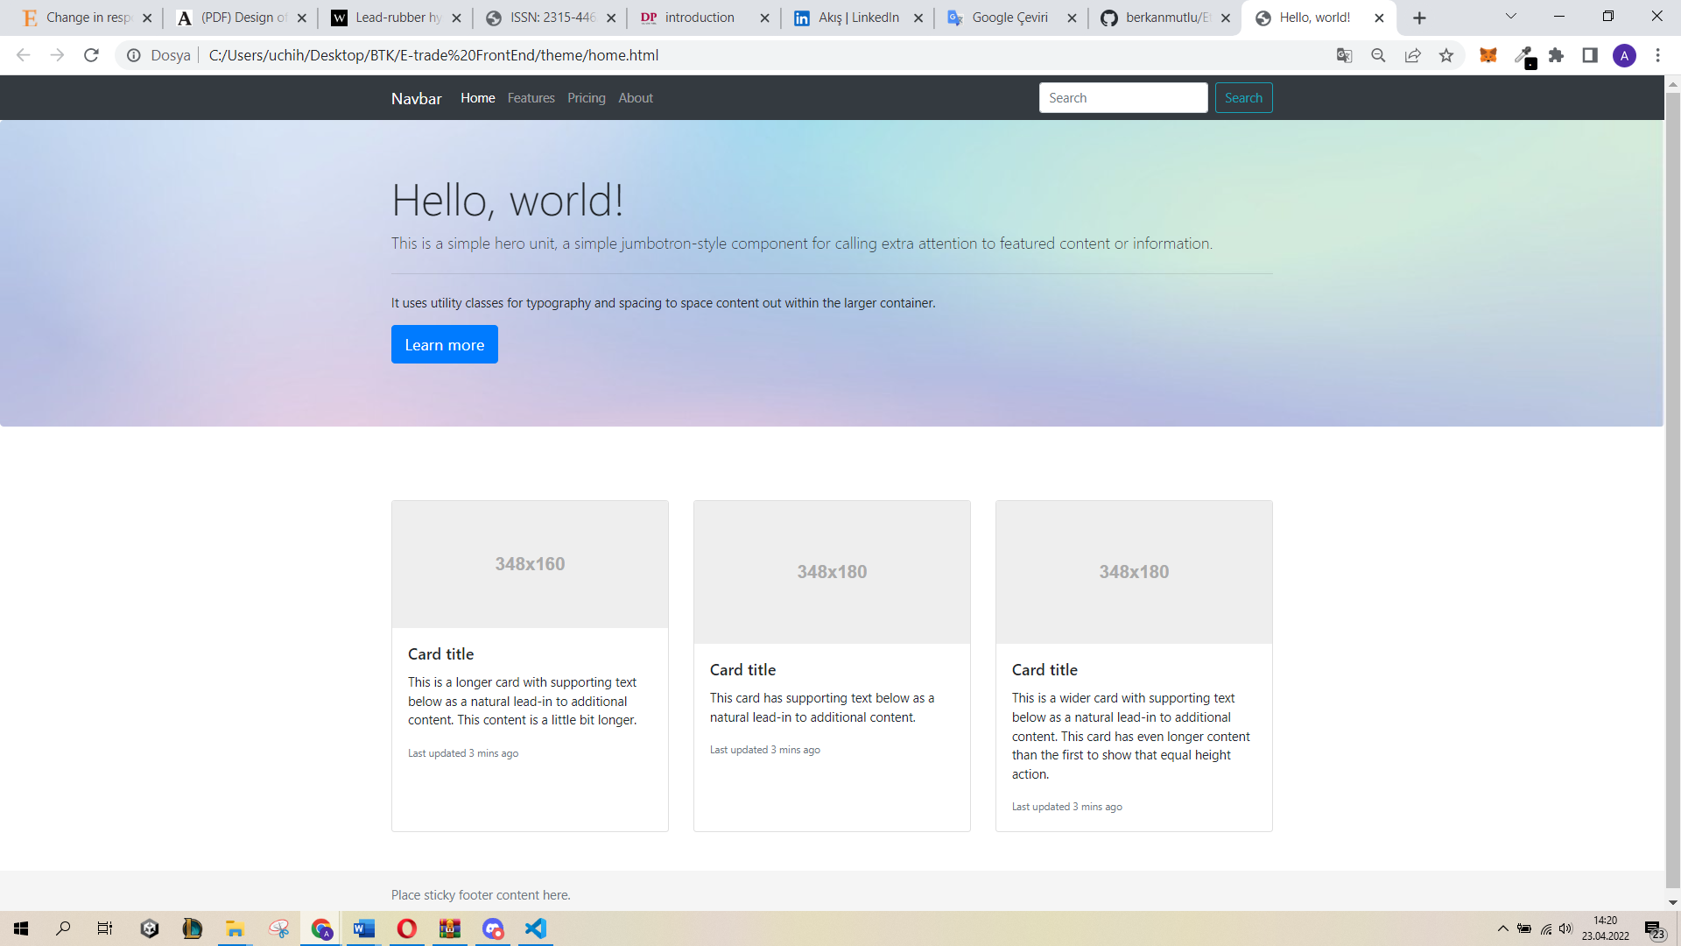The image size is (1681, 946).
Task: Open Word from the taskbar
Action: click(364, 928)
